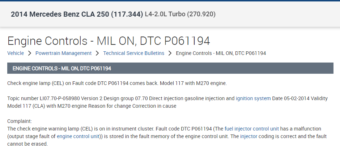The width and height of the screenshot is (340, 154).
Task: Navigate to Technical Service Bulletins breadcrumb
Action: point(133,53)
